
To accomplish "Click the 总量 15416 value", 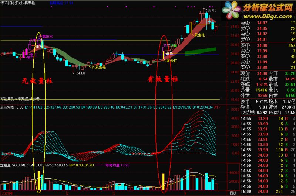I will click(x=262, y=90).
